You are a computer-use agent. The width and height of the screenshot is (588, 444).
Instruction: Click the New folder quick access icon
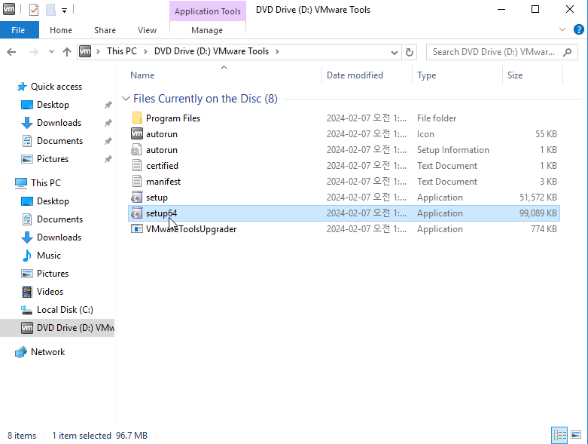pos(50,9)
